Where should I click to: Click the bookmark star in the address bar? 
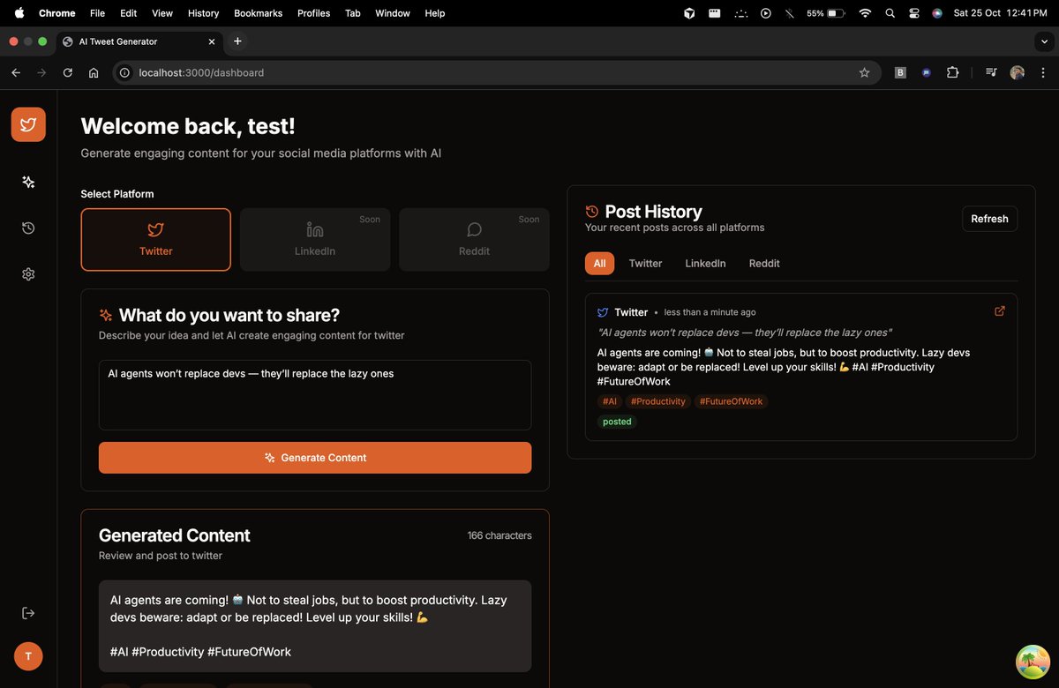point(865,72)
